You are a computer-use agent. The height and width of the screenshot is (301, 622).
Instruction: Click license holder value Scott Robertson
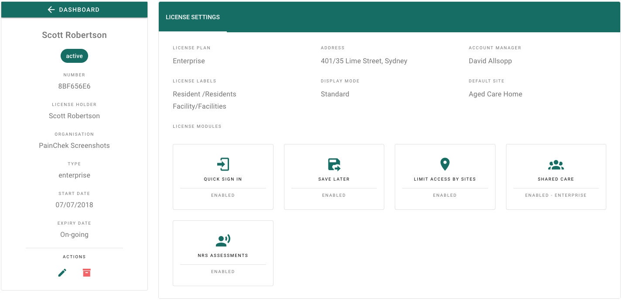74,116
